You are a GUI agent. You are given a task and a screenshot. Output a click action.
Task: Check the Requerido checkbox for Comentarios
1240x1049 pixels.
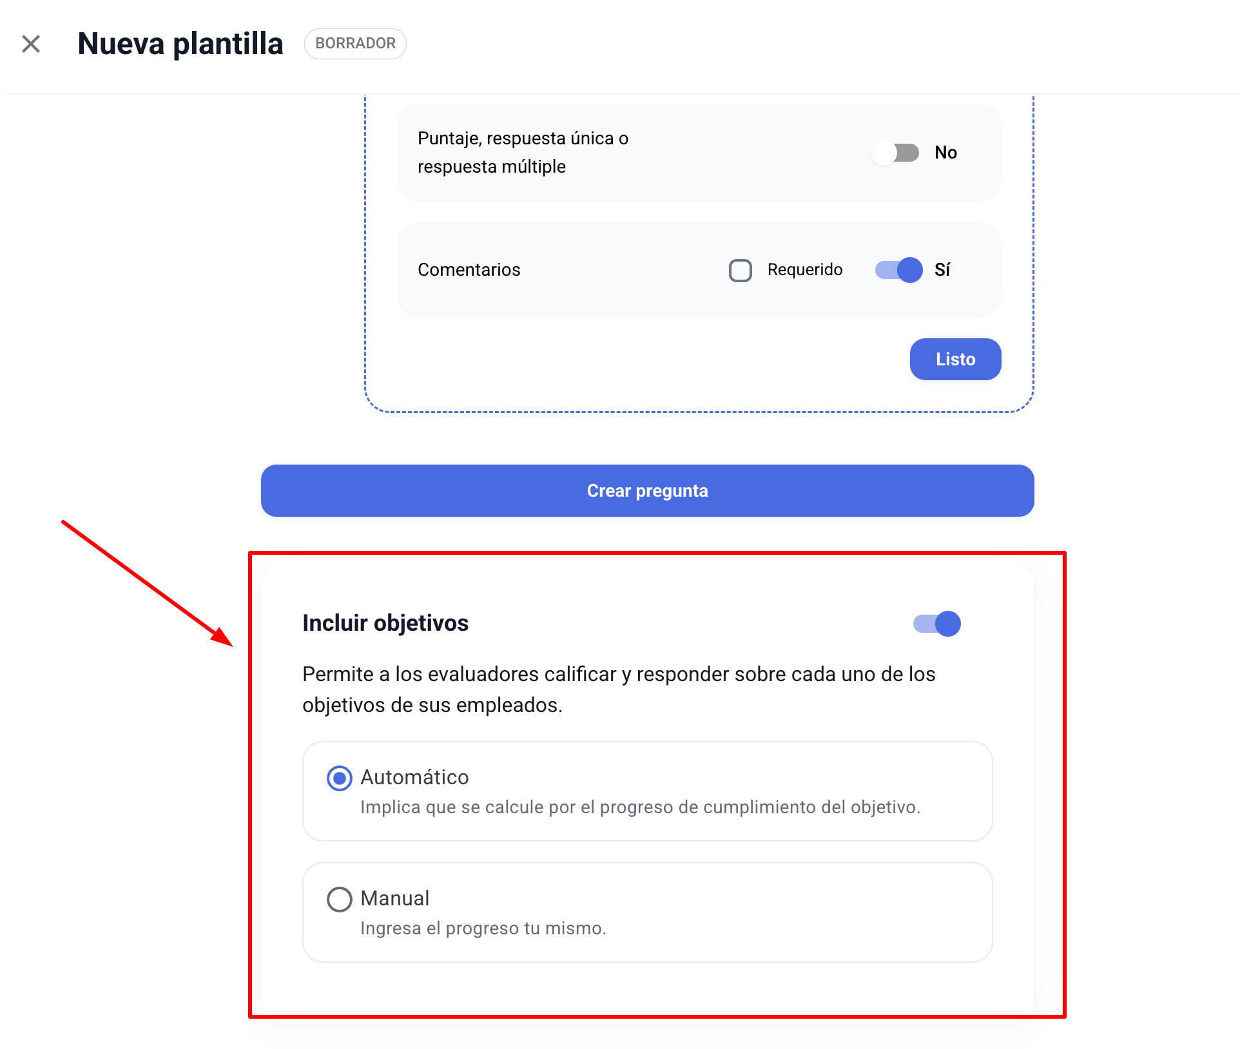(740, 270)
